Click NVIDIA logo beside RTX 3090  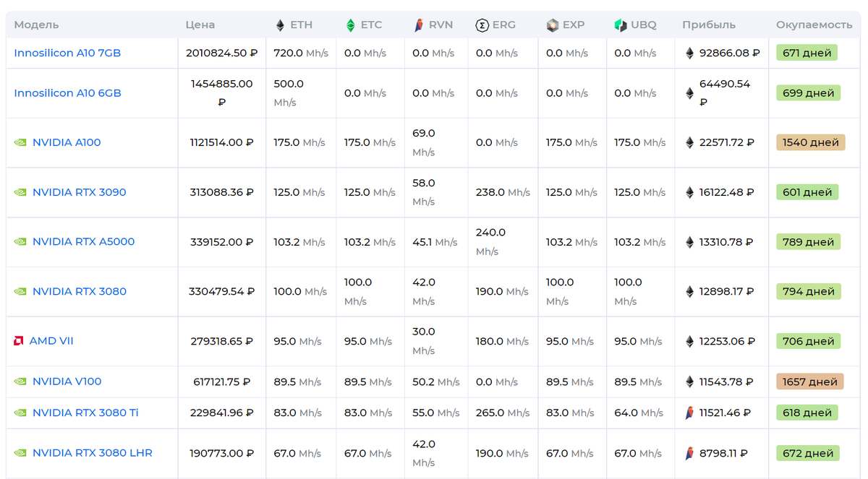20,192
